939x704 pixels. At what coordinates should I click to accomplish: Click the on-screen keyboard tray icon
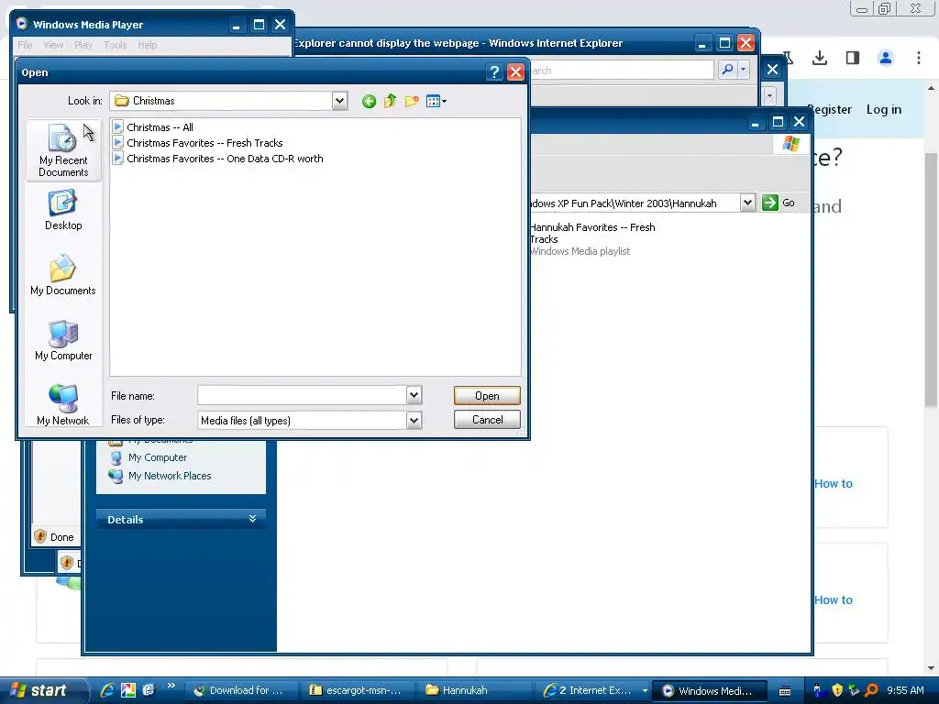pyautogui.click(x=785, y=691)
